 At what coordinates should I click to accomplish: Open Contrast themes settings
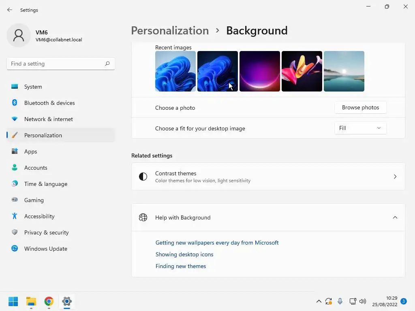(x=268, y=177)
